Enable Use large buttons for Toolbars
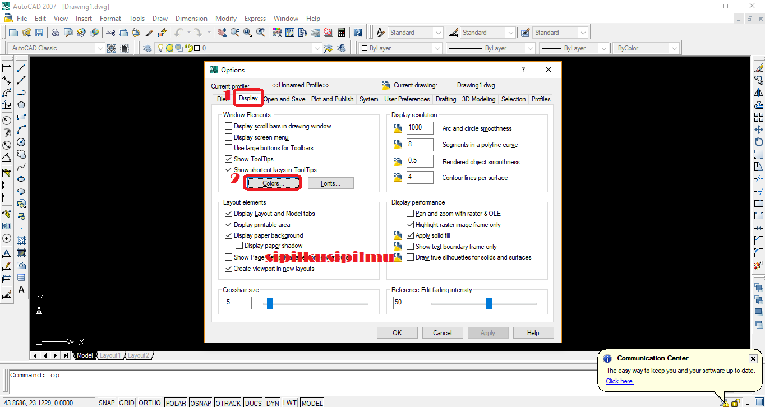 [228, 148]
